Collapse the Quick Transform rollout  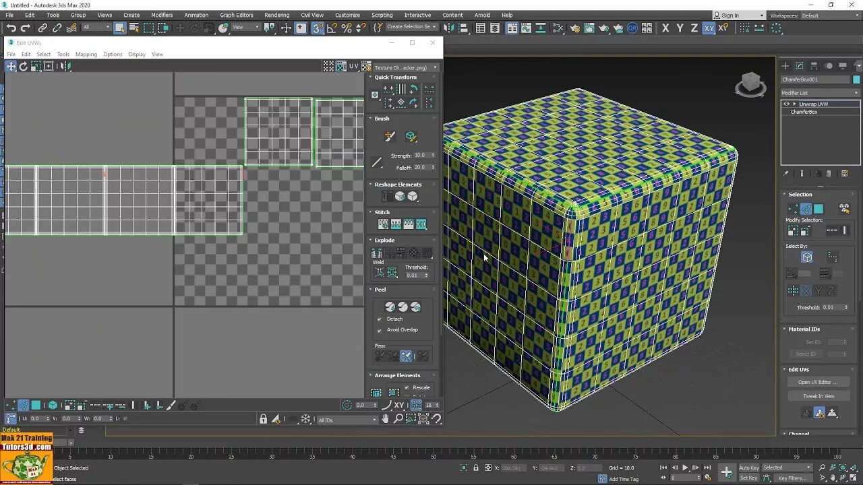395,77
